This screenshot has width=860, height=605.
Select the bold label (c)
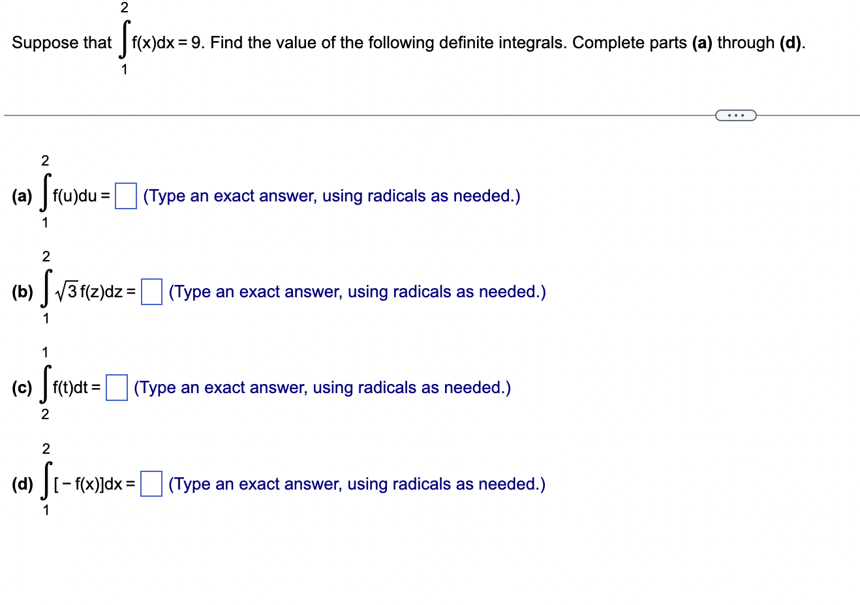coord(23,388)
